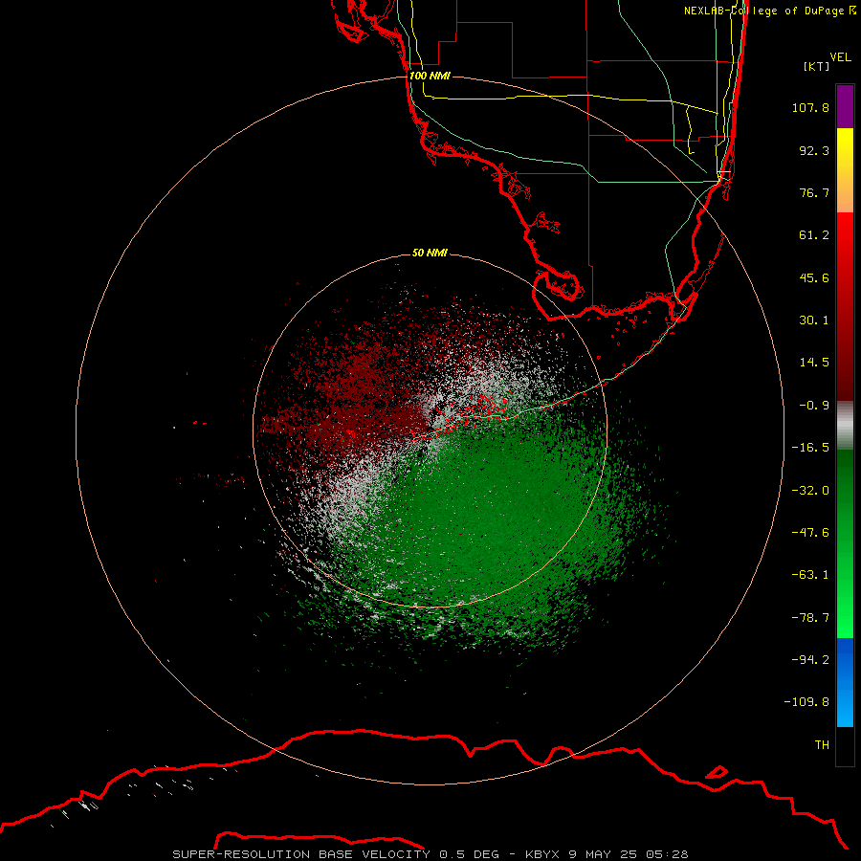
Task: Click the VEL legend title
Action: click(x=841, y=57)
